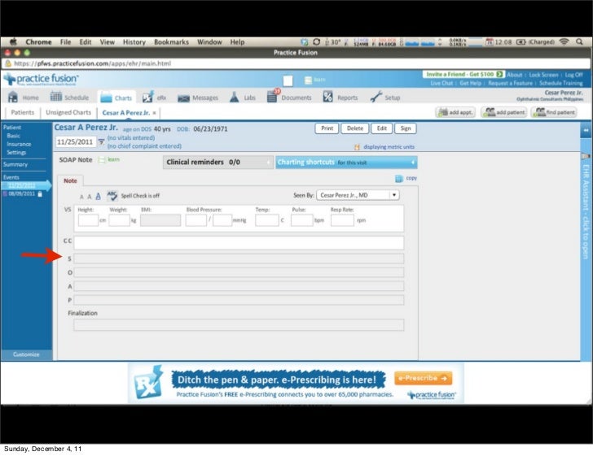Select the medium font size A
593x456 pixels.
coord(90,196)
